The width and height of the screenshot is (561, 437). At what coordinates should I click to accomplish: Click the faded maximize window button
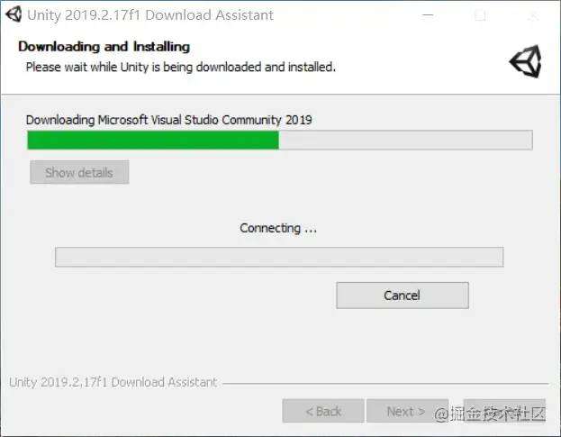click(x=480, y=15)
